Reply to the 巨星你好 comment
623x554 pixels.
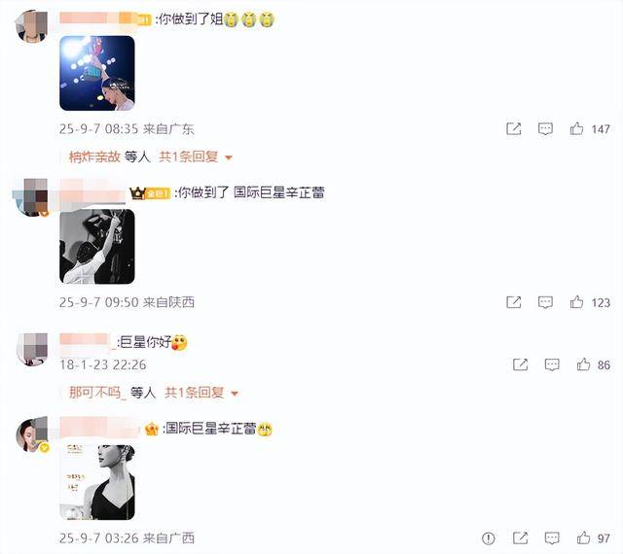tap(552, 364)
